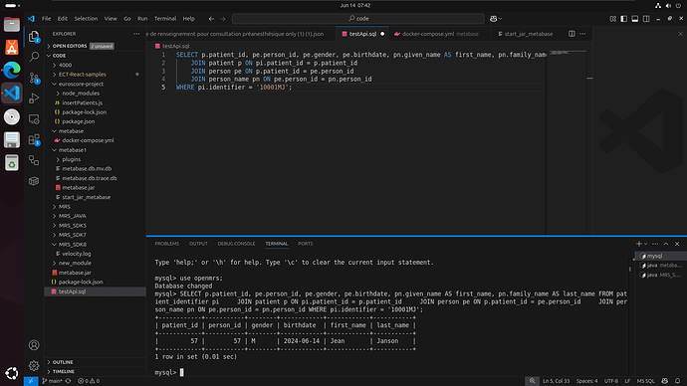Toggle the bottom panel layout button
The height and width of the screenshot is (386, 687).
[635, 19]
